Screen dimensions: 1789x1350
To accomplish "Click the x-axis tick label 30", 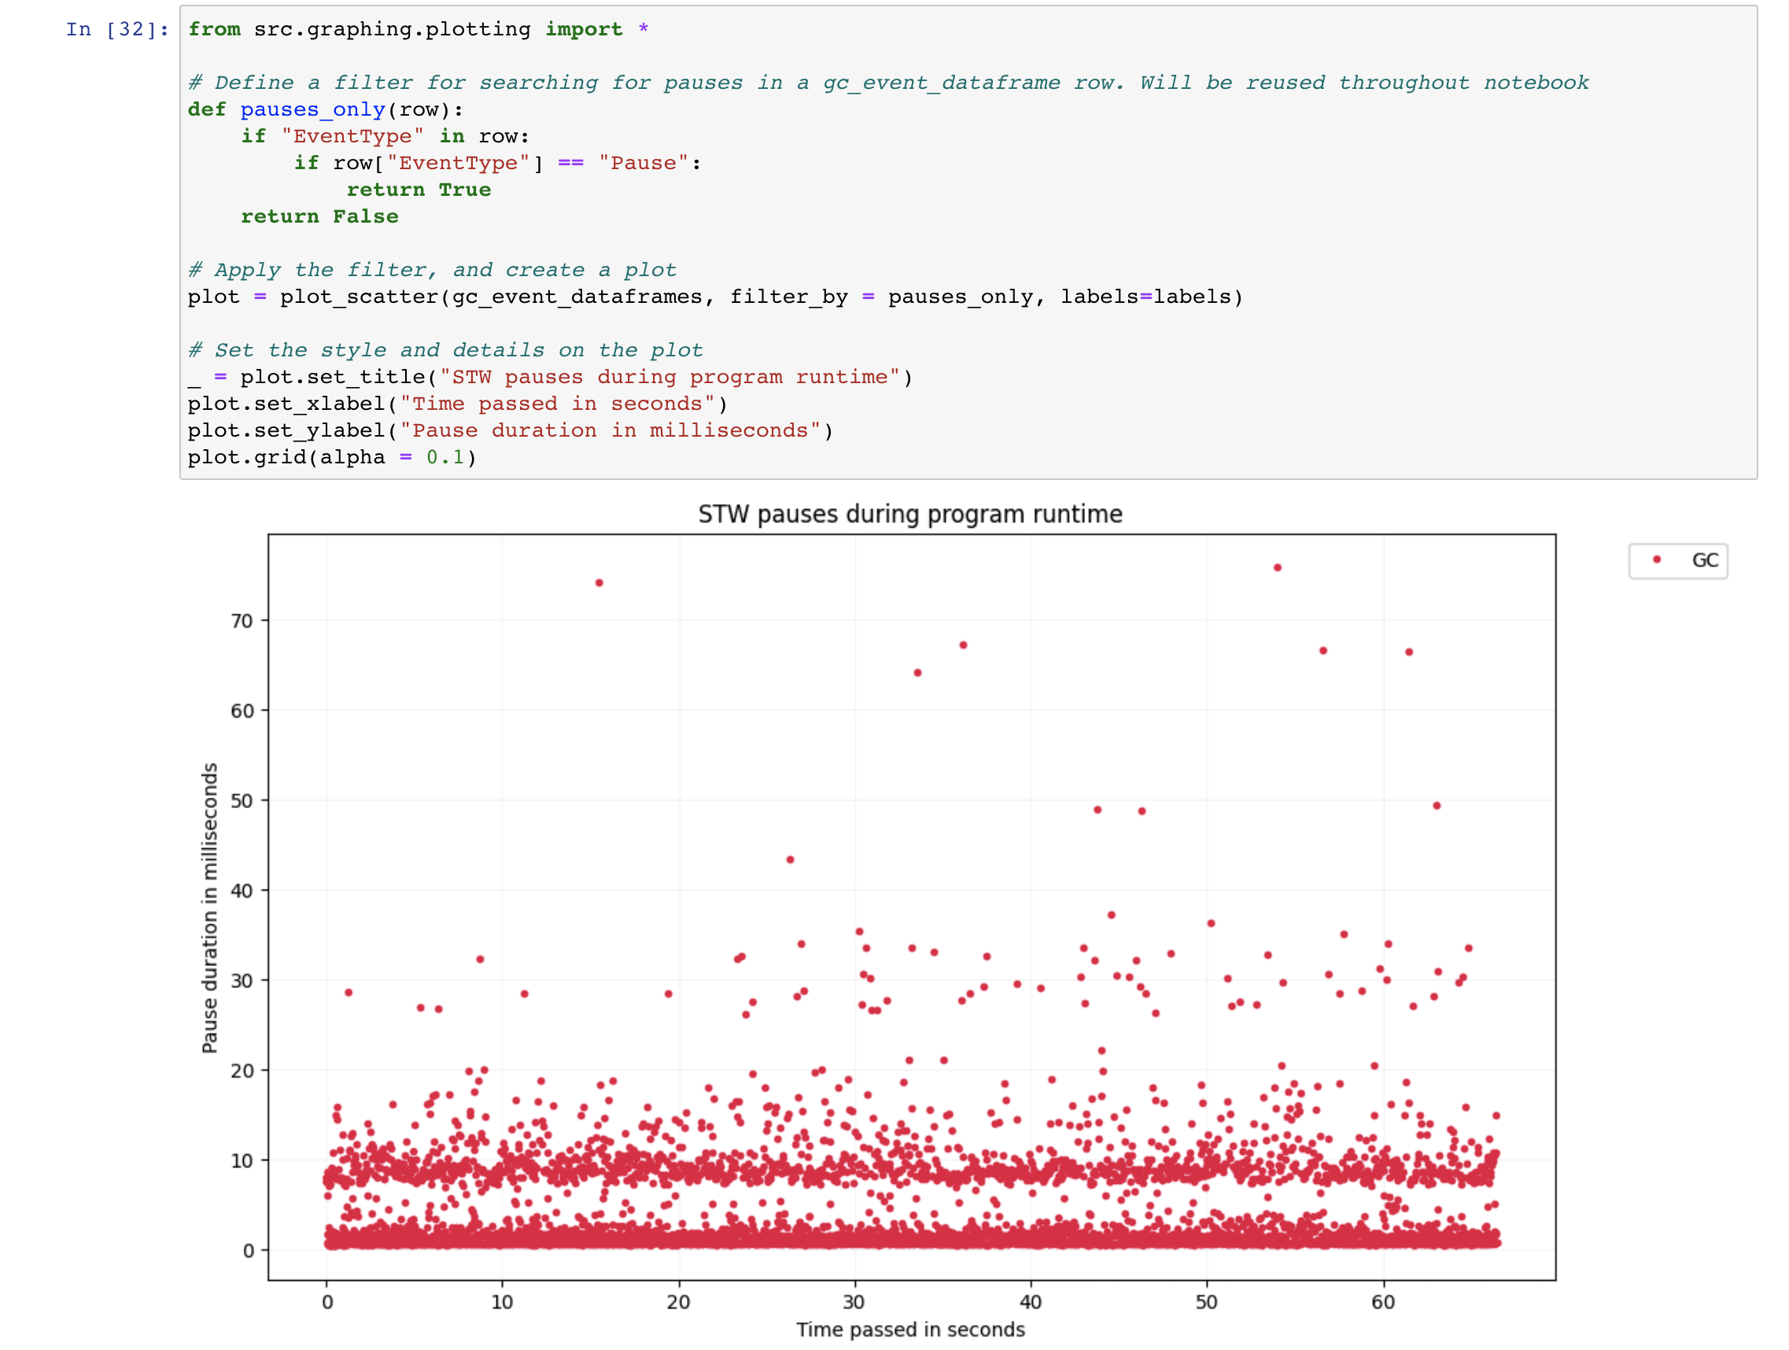I will click(854, 1302).
